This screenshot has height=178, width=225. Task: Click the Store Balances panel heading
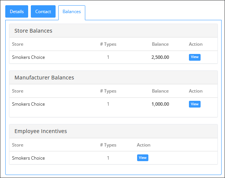[33, 31]
